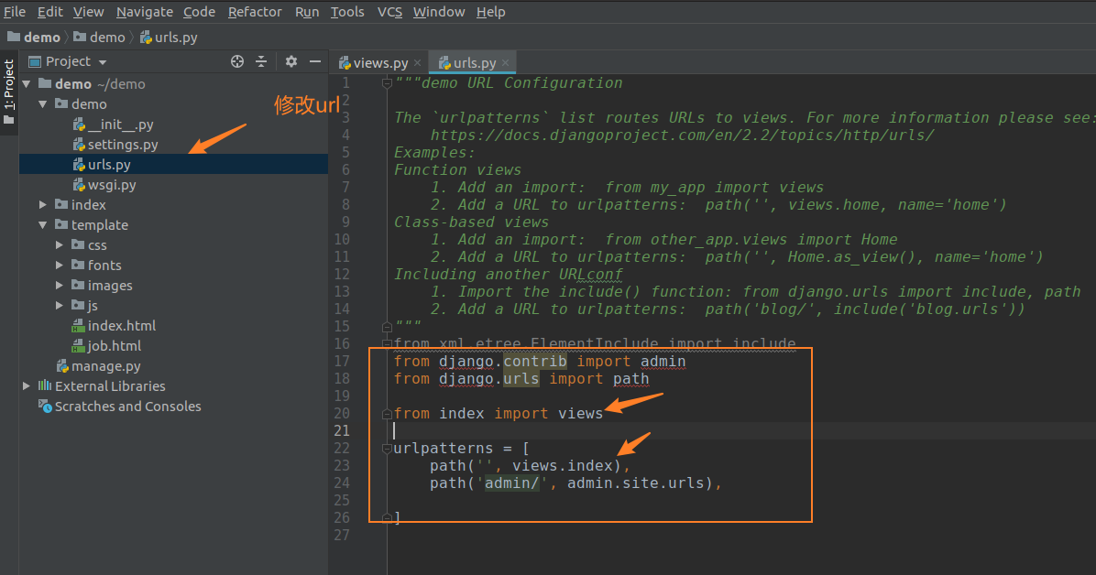Close the urls.py tab

tap(505, 63)
